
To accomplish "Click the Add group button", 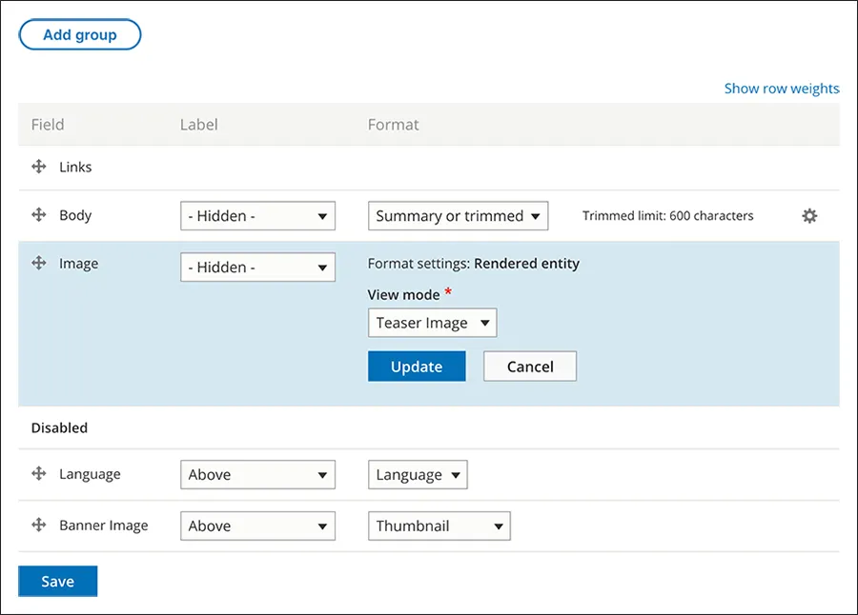I will (80, 34).
